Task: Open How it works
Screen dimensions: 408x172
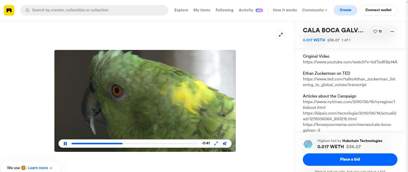Action: click(285, 10)
